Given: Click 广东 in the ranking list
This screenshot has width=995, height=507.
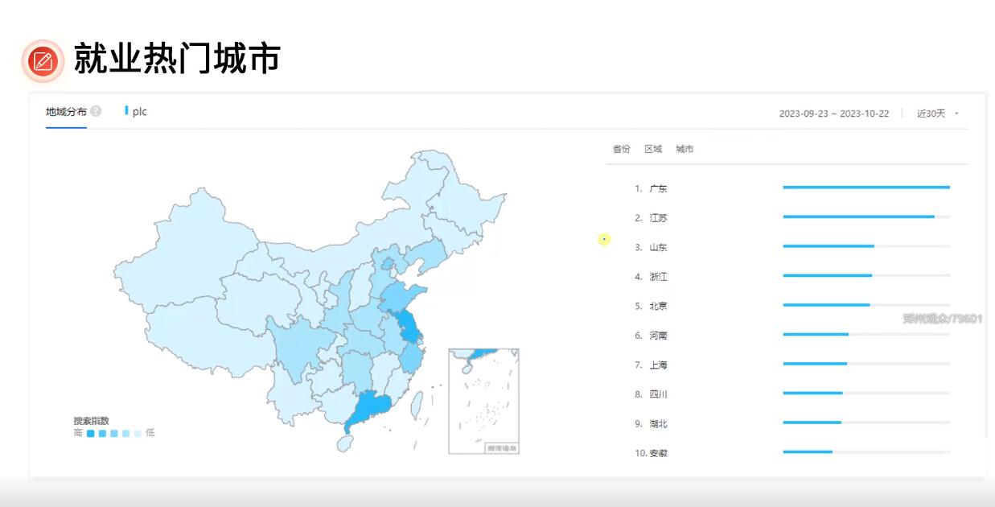Looking at the screenshot, I should (658, 189).
